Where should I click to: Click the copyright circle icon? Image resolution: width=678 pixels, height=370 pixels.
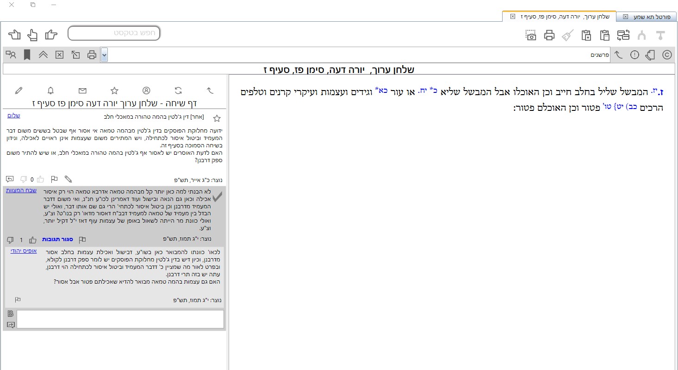coord(667,55)
